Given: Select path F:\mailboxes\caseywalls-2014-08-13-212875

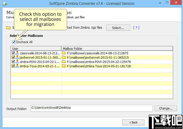Looking at the screenshot, I should (x=97, y=53).
